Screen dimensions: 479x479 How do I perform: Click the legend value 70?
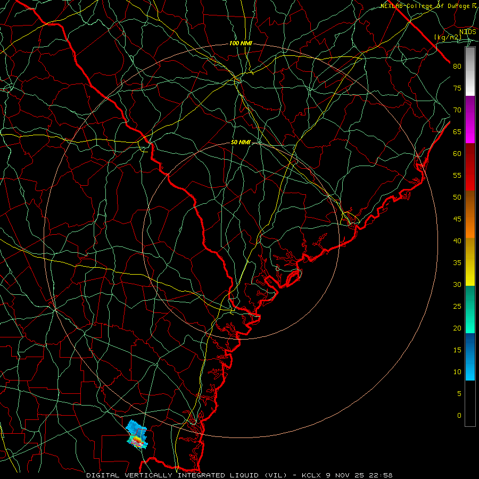(457, 110)
